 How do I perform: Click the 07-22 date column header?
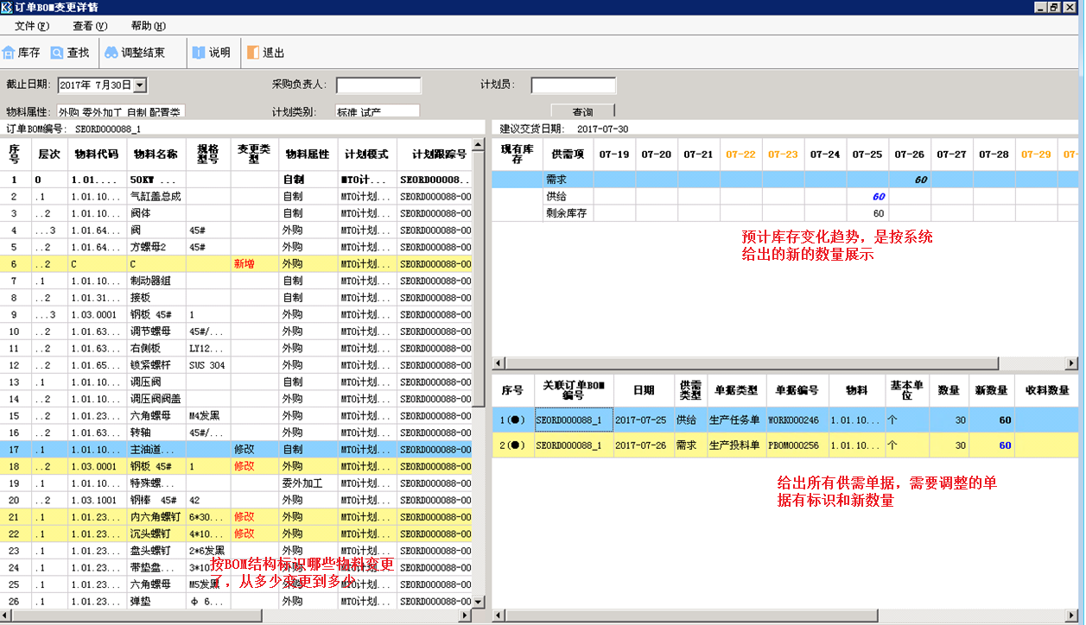[x=740, y=155]
